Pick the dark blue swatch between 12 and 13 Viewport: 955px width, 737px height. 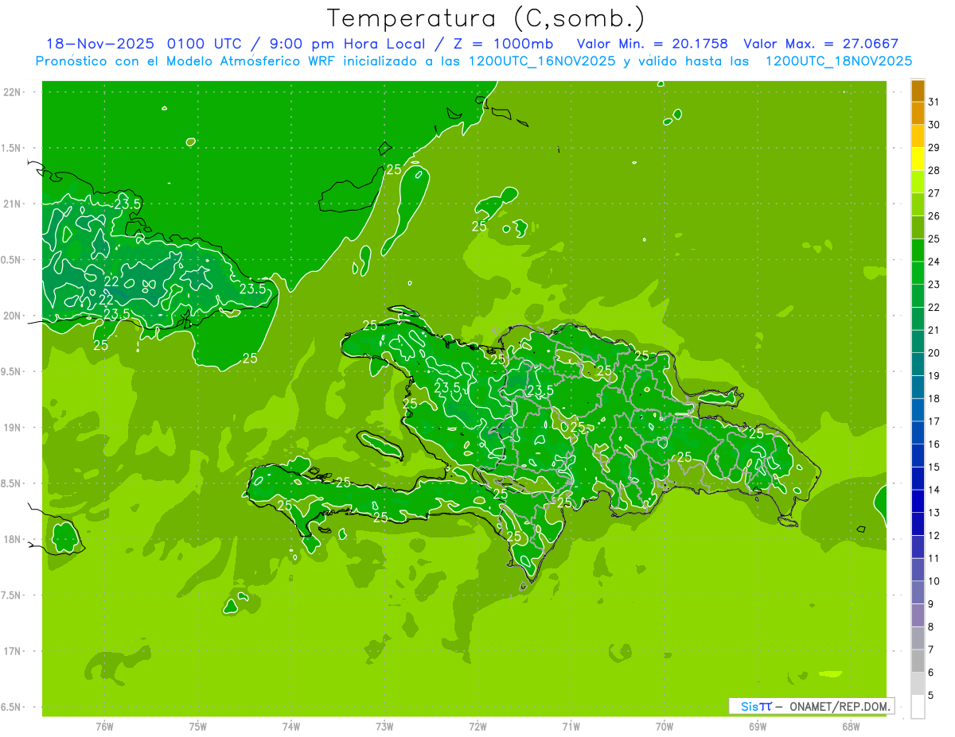click(x=918, y=525)
